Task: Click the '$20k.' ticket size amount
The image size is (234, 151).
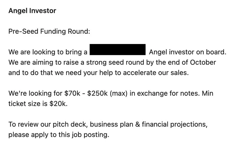Action: coord(58,104)
